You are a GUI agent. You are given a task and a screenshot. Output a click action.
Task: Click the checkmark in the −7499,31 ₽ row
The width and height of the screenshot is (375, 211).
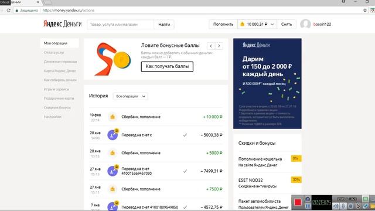185,171
